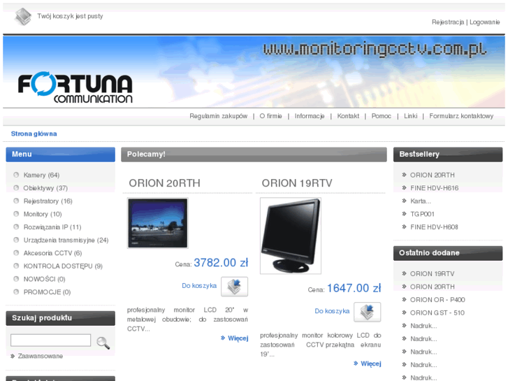Open Pomoc help page

tap(382, 116)
